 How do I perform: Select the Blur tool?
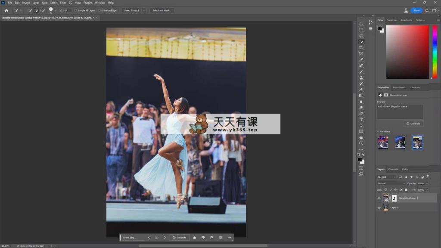(x=361, y=102)
